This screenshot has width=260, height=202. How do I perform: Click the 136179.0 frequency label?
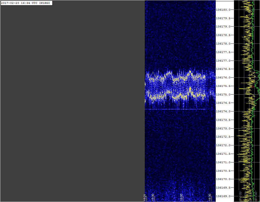coord(223,26)
